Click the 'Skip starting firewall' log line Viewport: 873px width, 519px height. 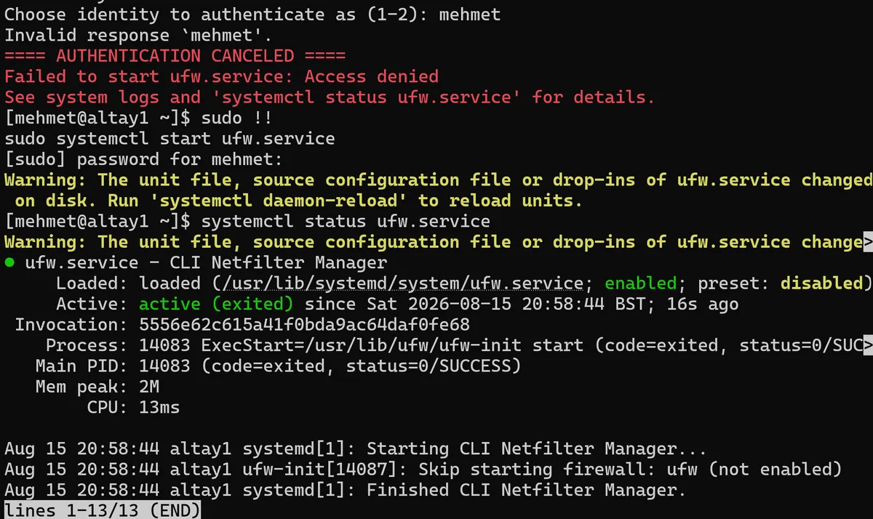coord(423,470)
